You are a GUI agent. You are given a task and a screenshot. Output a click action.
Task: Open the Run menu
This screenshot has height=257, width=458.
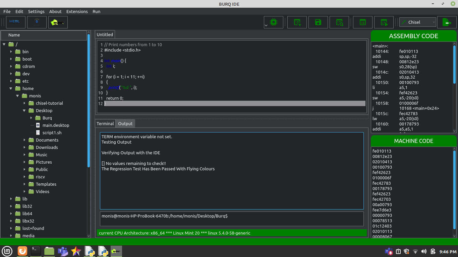[97, 11]
